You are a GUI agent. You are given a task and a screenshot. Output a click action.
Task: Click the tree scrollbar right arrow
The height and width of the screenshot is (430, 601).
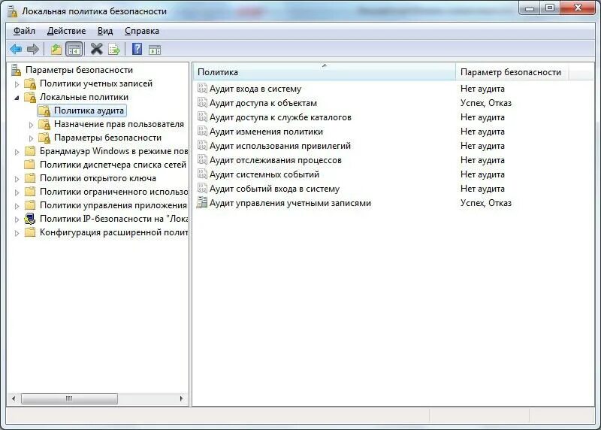point(181,398)
